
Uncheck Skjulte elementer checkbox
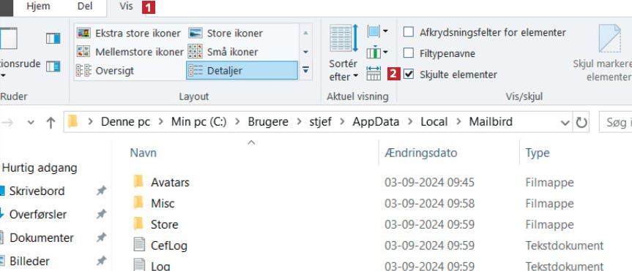tap(409, 75)
